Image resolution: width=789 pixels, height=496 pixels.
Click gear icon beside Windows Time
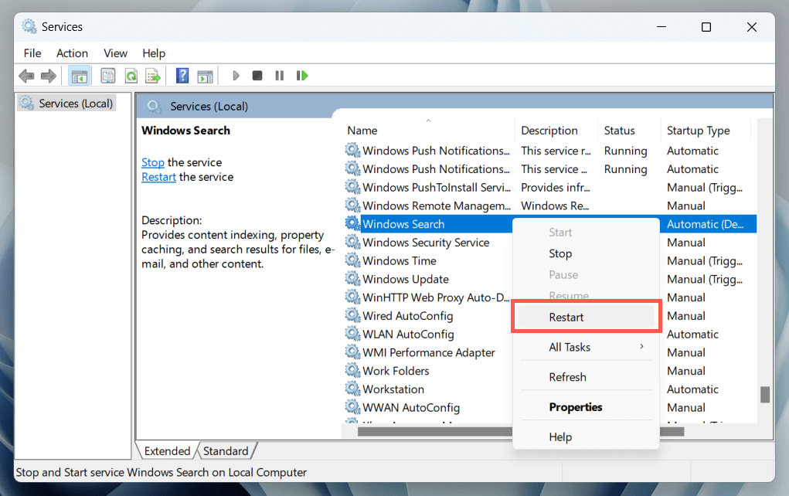352,260
